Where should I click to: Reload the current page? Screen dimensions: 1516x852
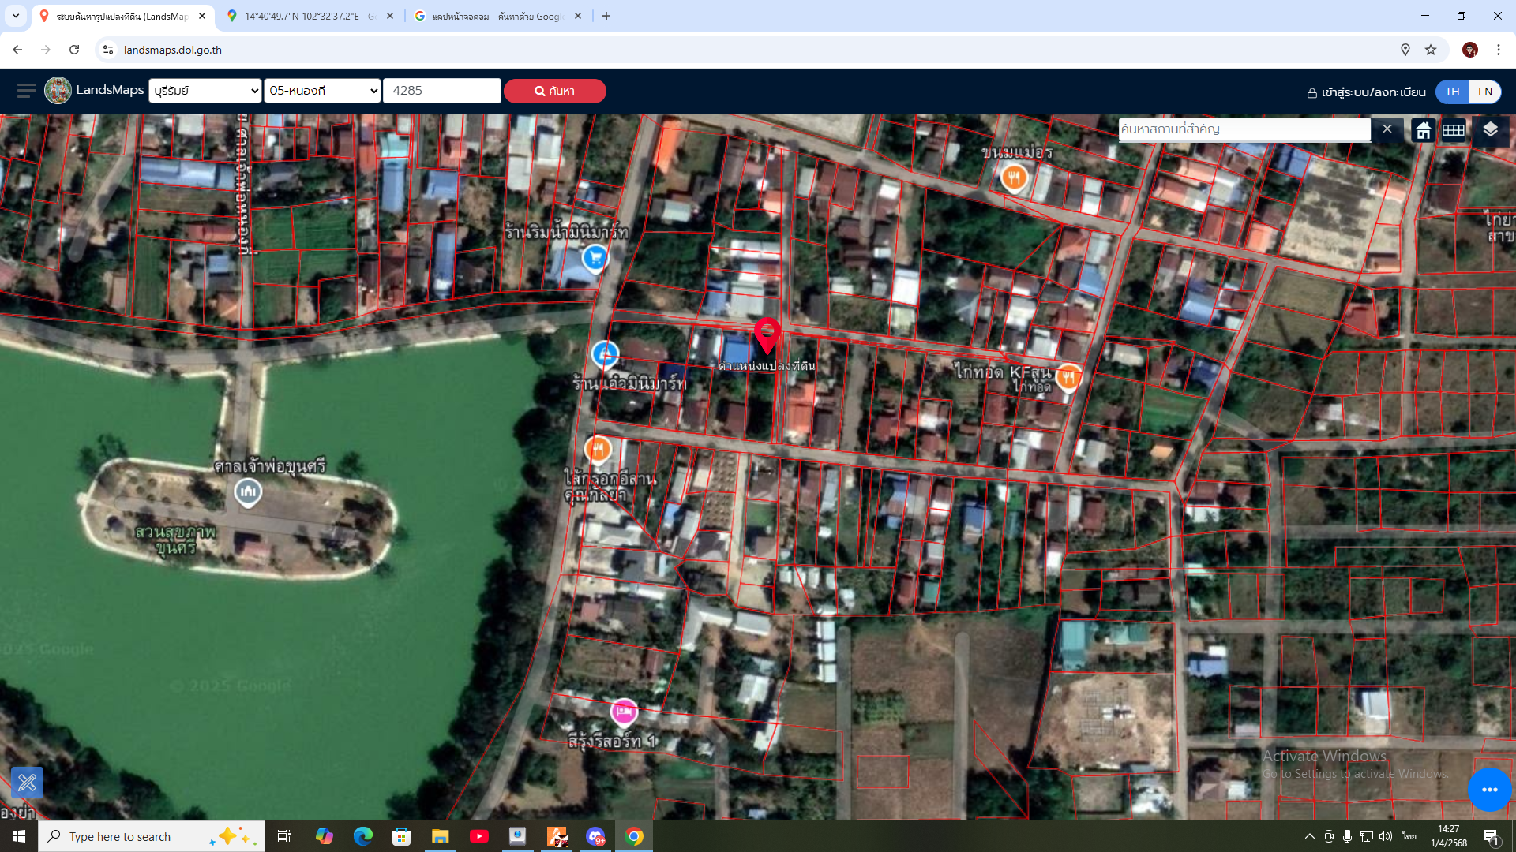(74, 50)
